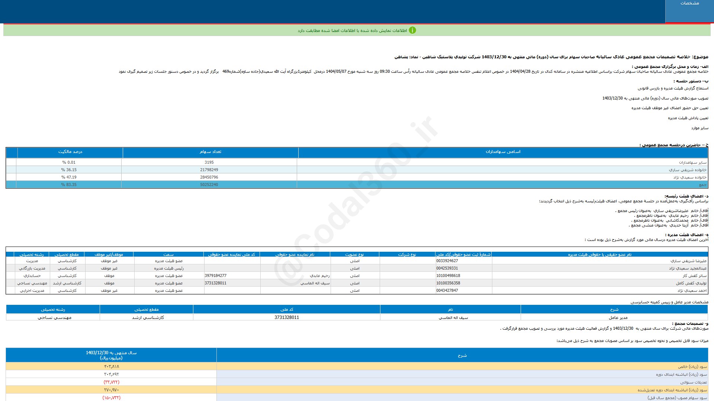Viewport: 714px width, 401px height.
Task: Click share count 3195
Action: coord(209,162)
